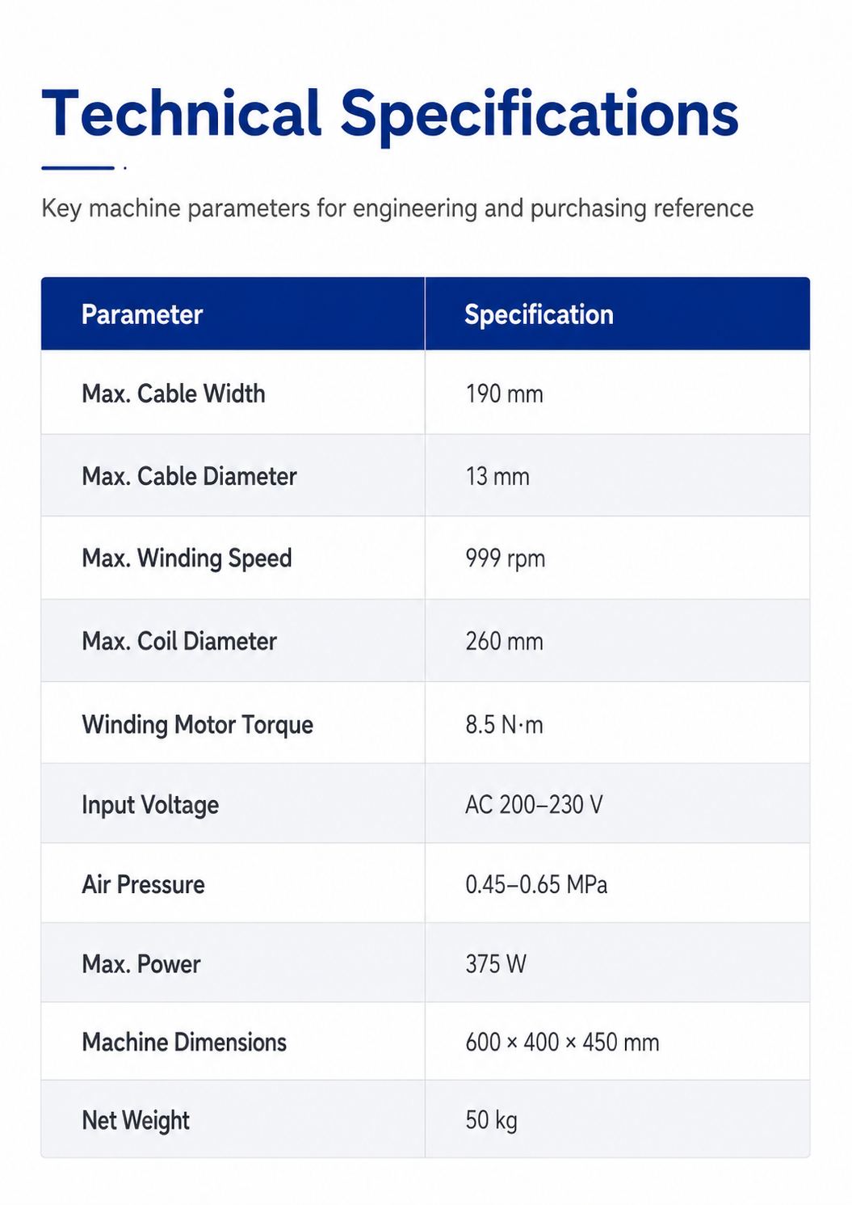Select the Max. Cable Diameter row label

tap(189, 476)
